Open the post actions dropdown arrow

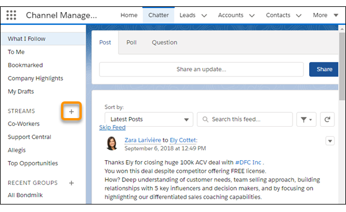tap(330, 141)
